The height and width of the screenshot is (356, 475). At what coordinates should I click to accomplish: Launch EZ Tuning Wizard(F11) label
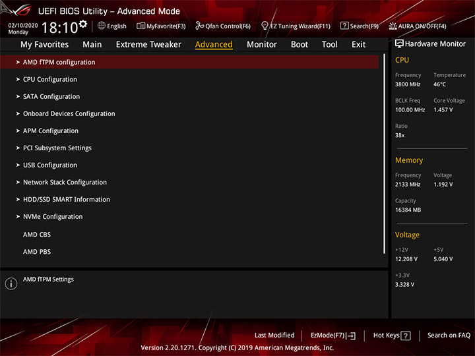(x=300, y=26)
